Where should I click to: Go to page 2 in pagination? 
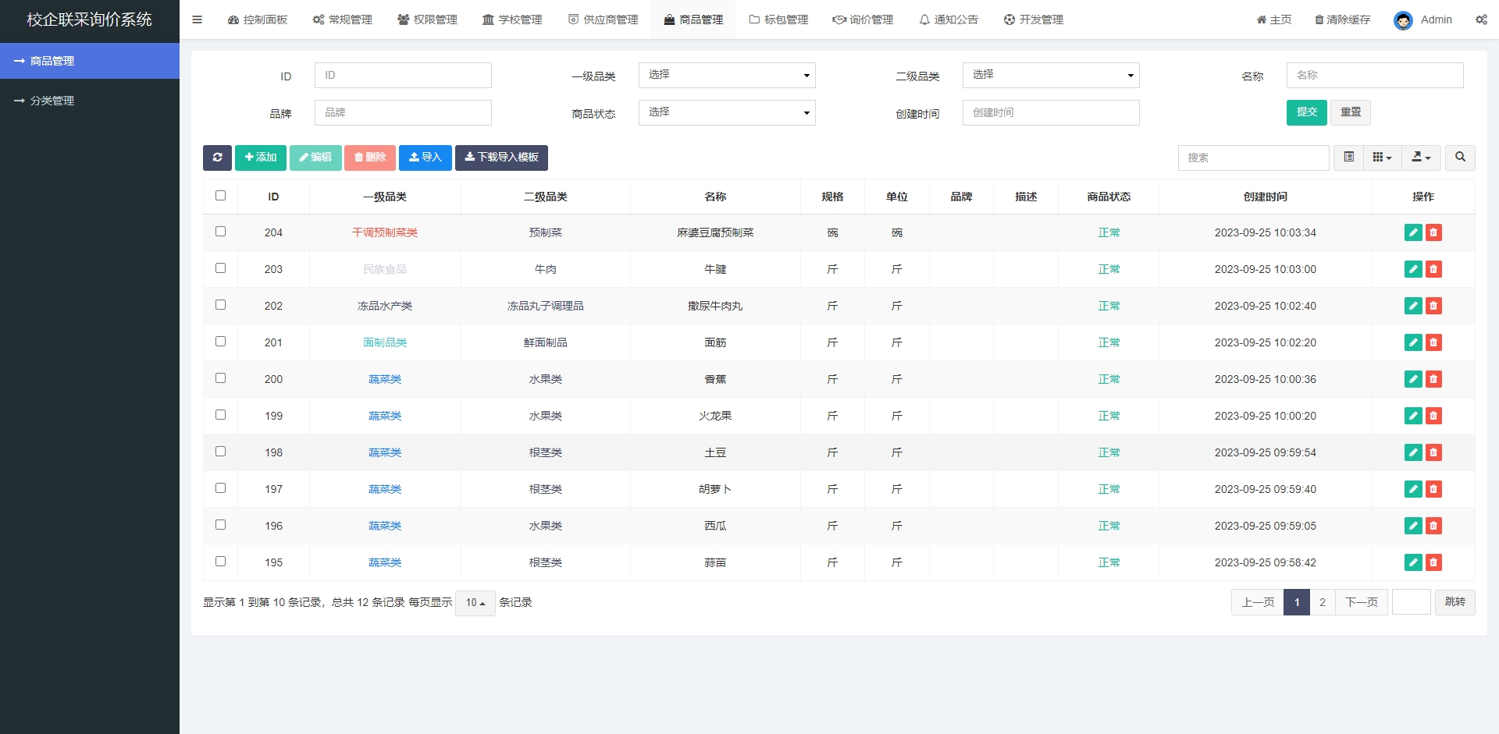click(1323, 602)
